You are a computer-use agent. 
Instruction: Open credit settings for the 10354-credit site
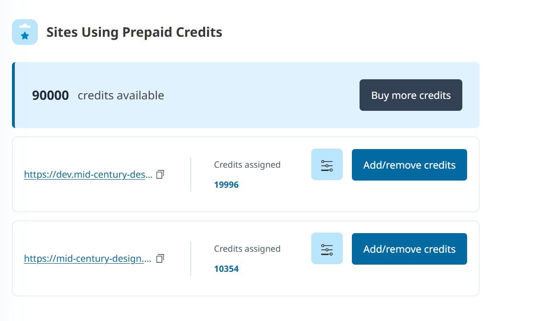point(327,249)
